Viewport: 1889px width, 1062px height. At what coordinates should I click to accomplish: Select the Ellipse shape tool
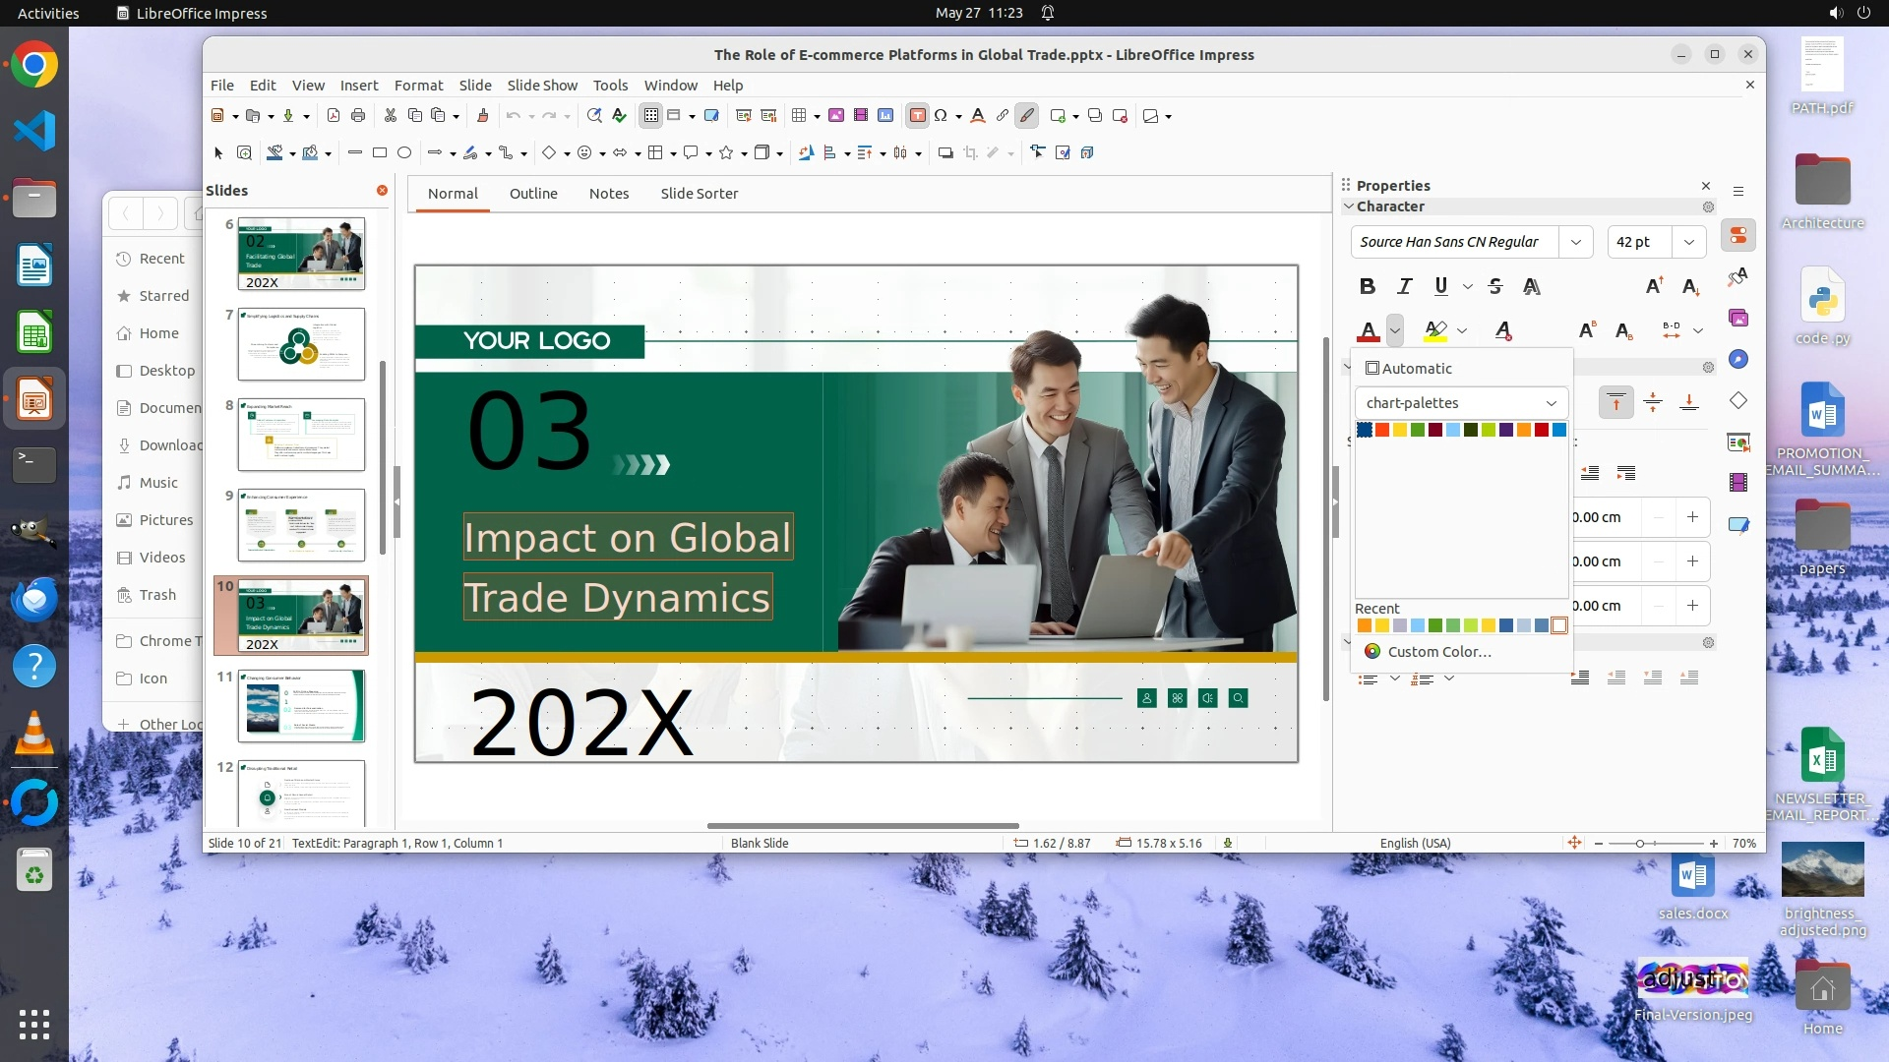(x=404, y=152)
